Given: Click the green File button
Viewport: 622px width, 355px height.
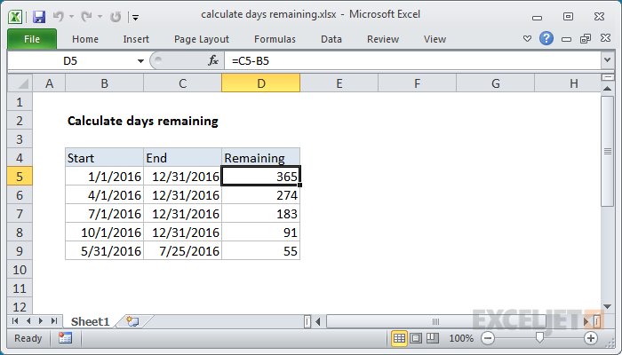Looking at the screenshot, I should 31,39.
